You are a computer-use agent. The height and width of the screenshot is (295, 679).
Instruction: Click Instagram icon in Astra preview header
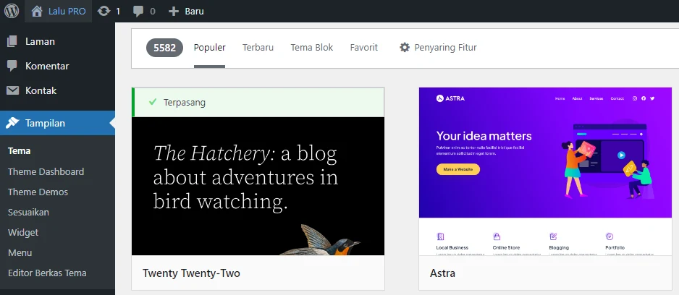[x=635, y=98]
